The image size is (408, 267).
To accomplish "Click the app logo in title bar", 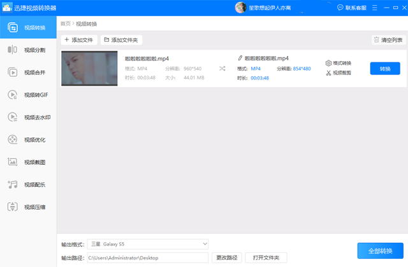I will coord(7,8).
